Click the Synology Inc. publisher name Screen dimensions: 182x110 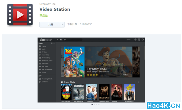(48, 4)
